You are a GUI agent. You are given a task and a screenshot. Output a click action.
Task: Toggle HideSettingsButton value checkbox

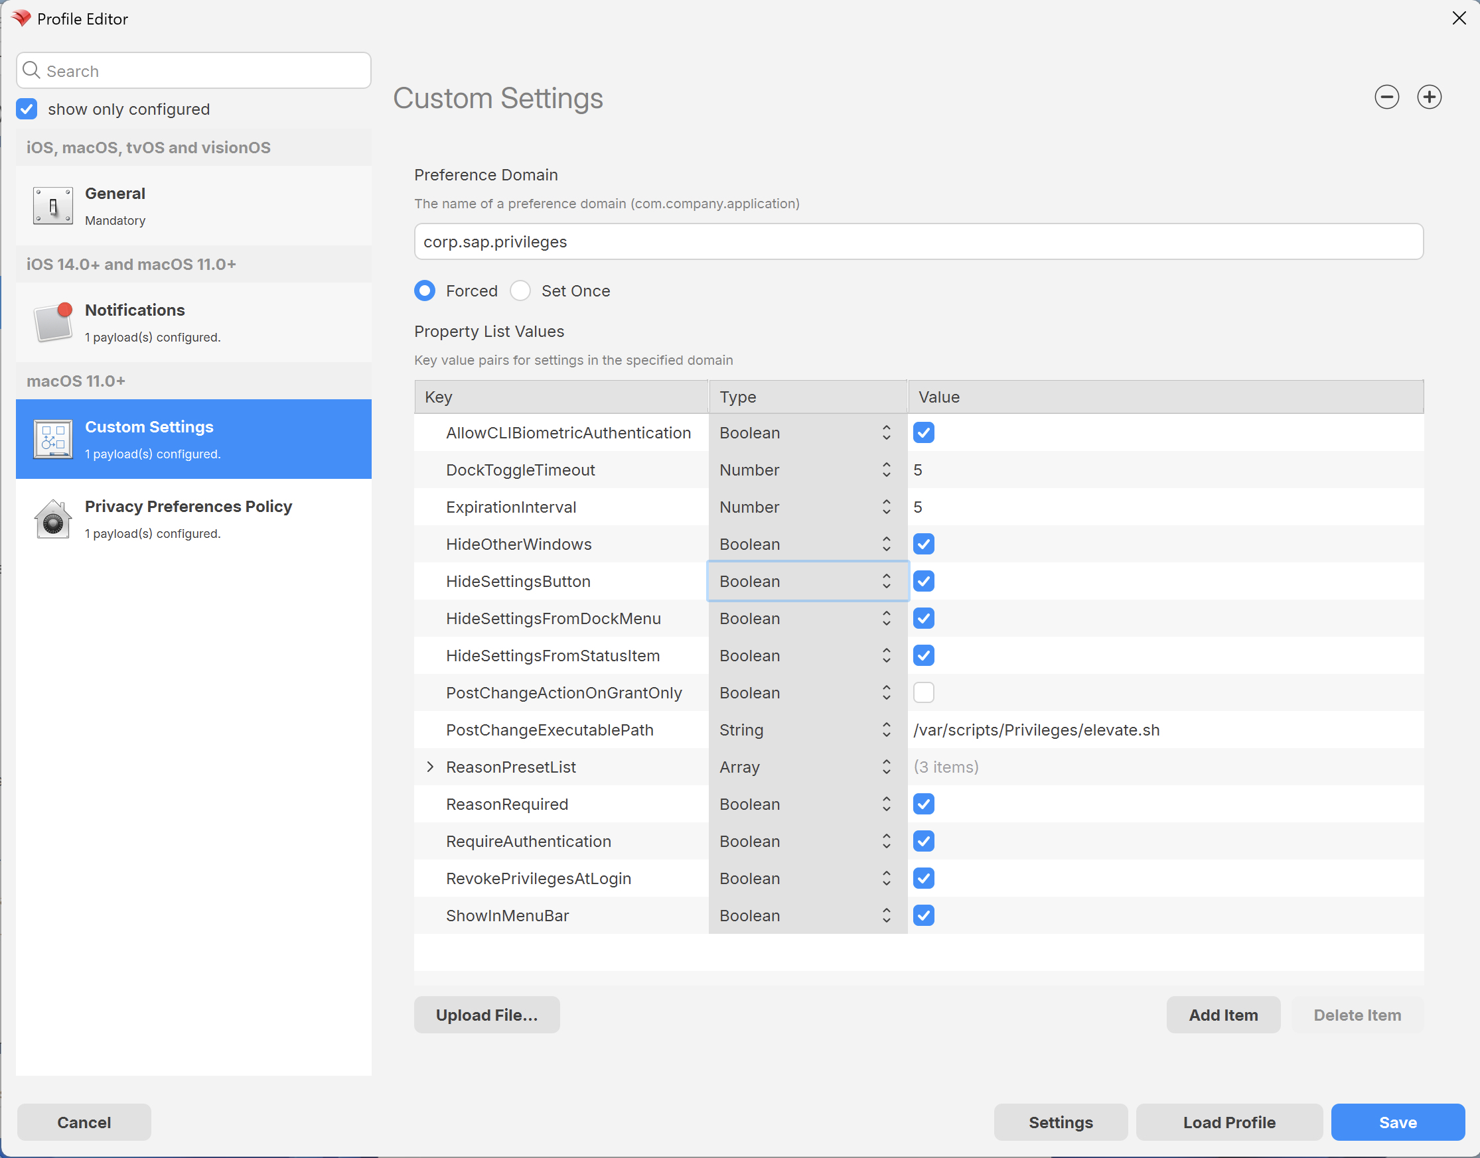click(923, 581)
